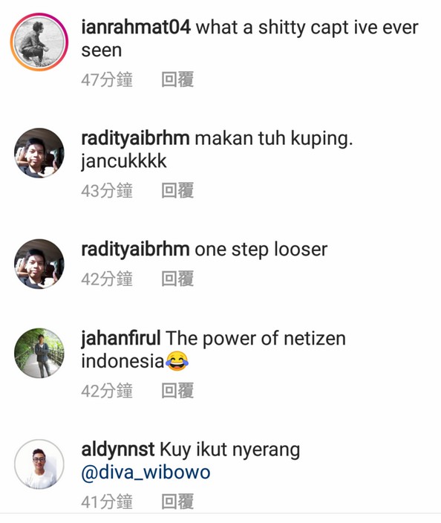
Task: Tap the 43分鐘 timestamp
Action: pos(107,191)
